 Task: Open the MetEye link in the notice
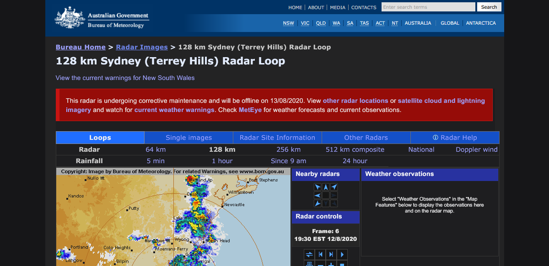[250, 110]
